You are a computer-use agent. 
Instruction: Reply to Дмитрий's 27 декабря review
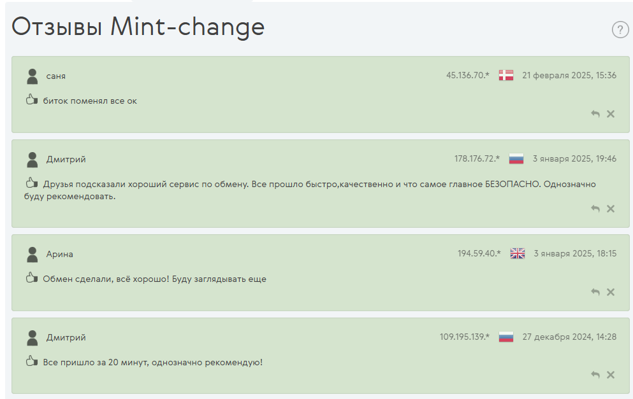[595, 375]
